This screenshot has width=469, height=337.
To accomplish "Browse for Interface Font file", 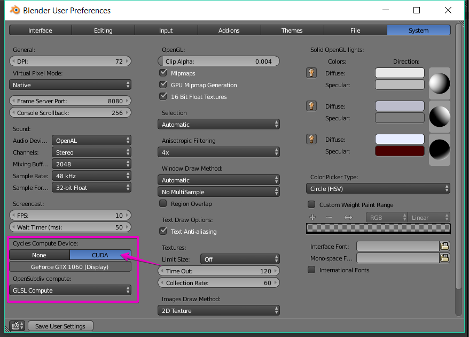I will [444, 246].
